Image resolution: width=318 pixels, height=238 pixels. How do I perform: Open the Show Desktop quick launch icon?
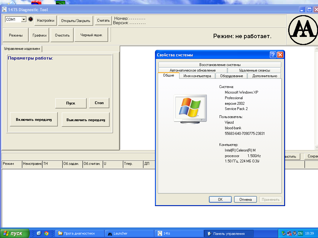(x=39, y=233)
